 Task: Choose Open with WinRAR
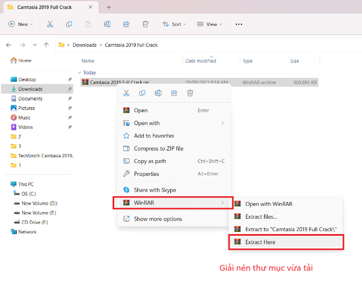286,204
